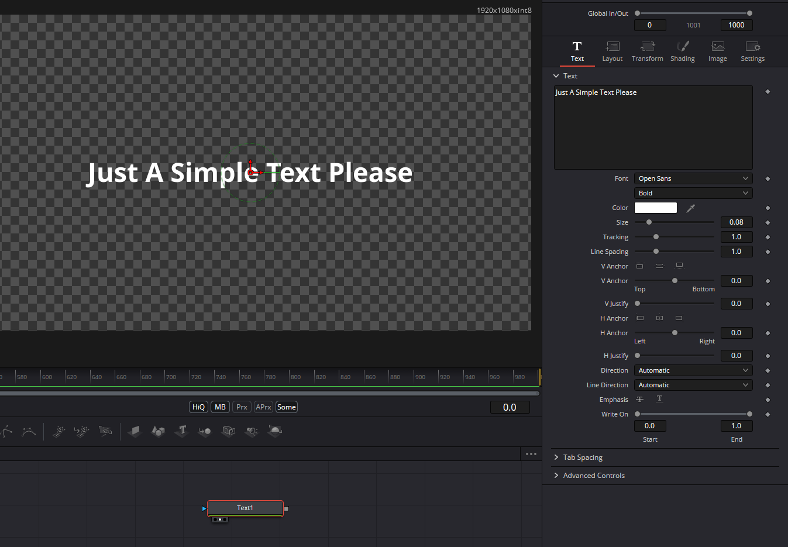Open the Open Sans font dropdown

(693, 178)
